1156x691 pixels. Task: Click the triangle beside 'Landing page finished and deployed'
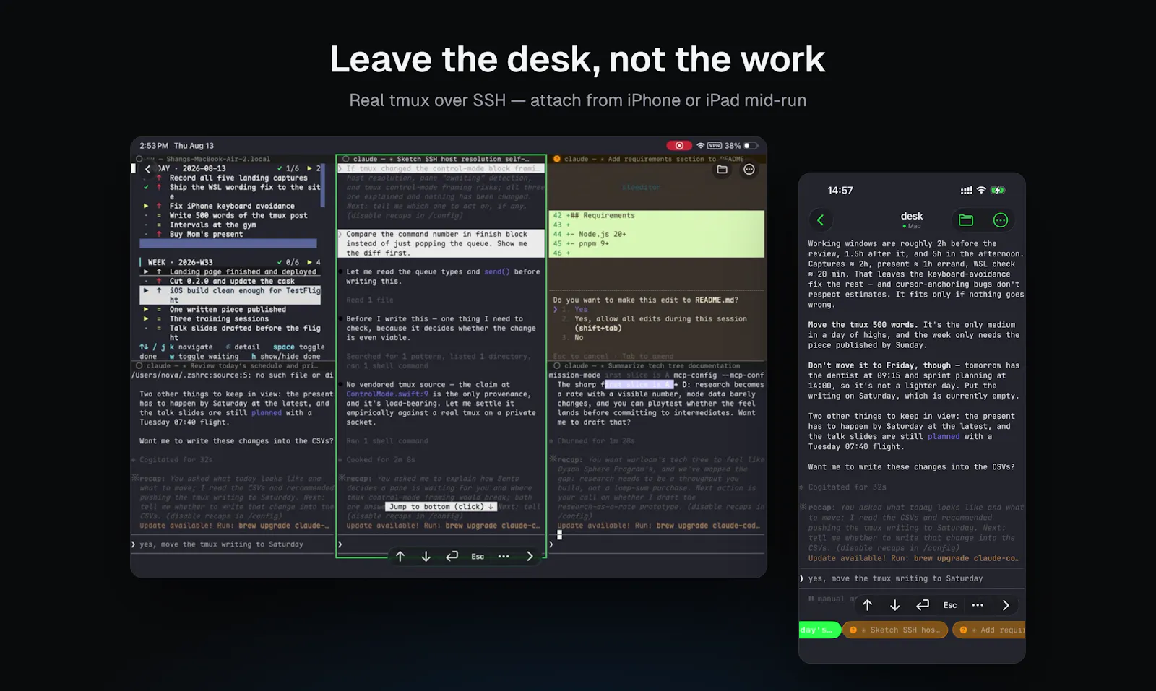147,271
